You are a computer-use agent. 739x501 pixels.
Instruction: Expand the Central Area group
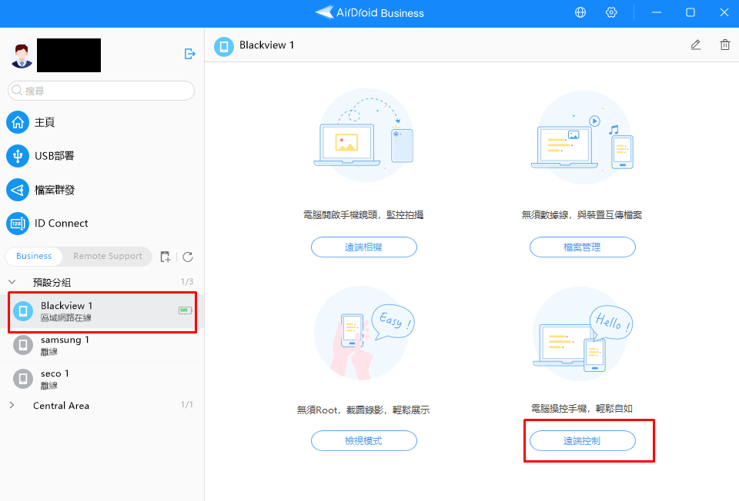click(12, 405)
